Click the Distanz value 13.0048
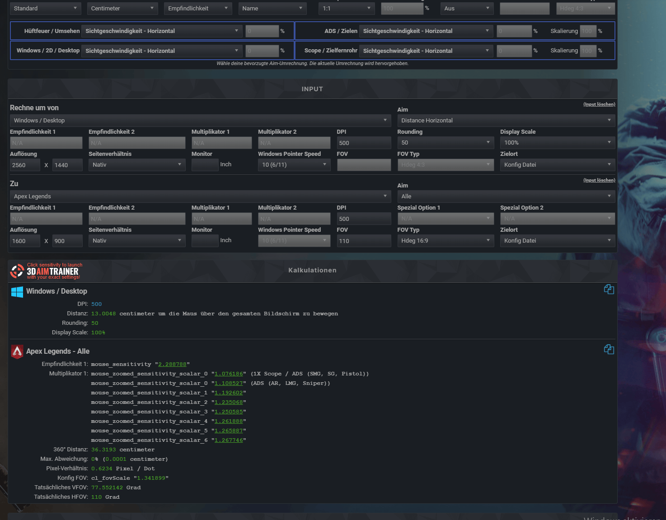 [x=103, y=314]
